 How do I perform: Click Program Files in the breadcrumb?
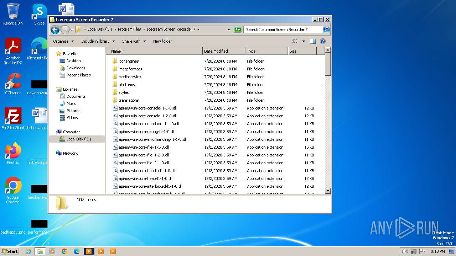[129, 30]
